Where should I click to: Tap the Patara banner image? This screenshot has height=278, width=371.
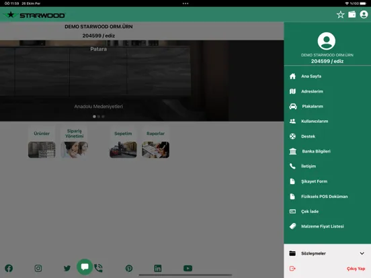click(142, 81)
